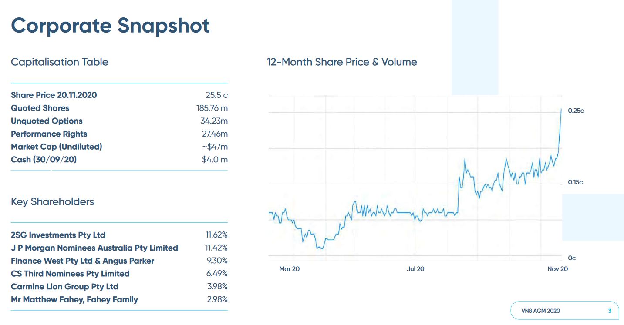
Task: Click Mr Matthew Fahey, Fahey Family entry
Action: coord(74,300)
